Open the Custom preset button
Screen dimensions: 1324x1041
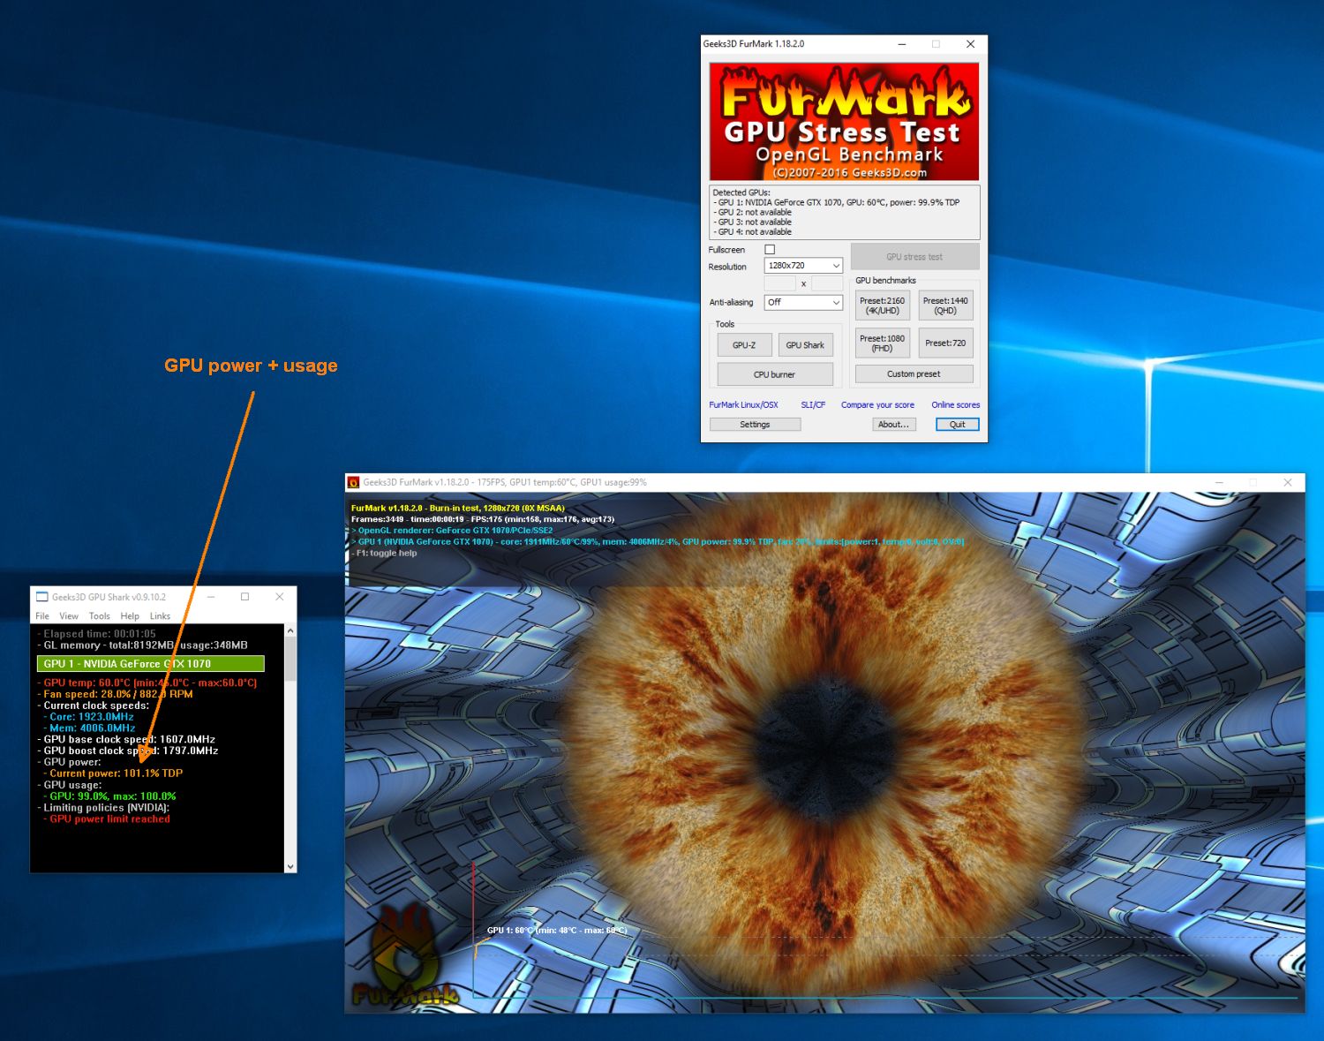[914, 374]
